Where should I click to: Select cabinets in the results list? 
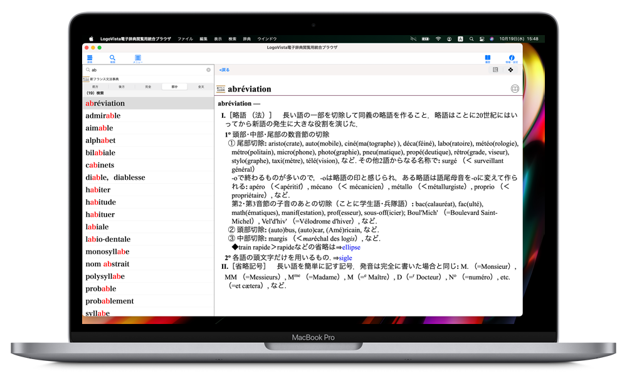(148, 165)
